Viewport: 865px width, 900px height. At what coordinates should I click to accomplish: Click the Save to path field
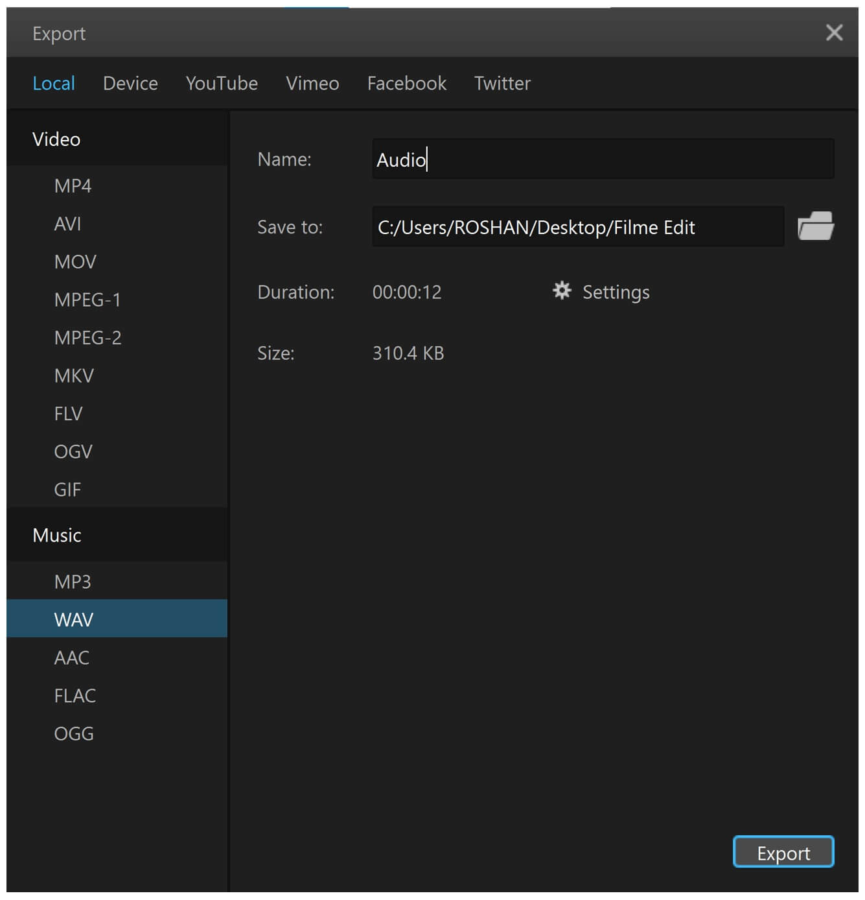577,227
